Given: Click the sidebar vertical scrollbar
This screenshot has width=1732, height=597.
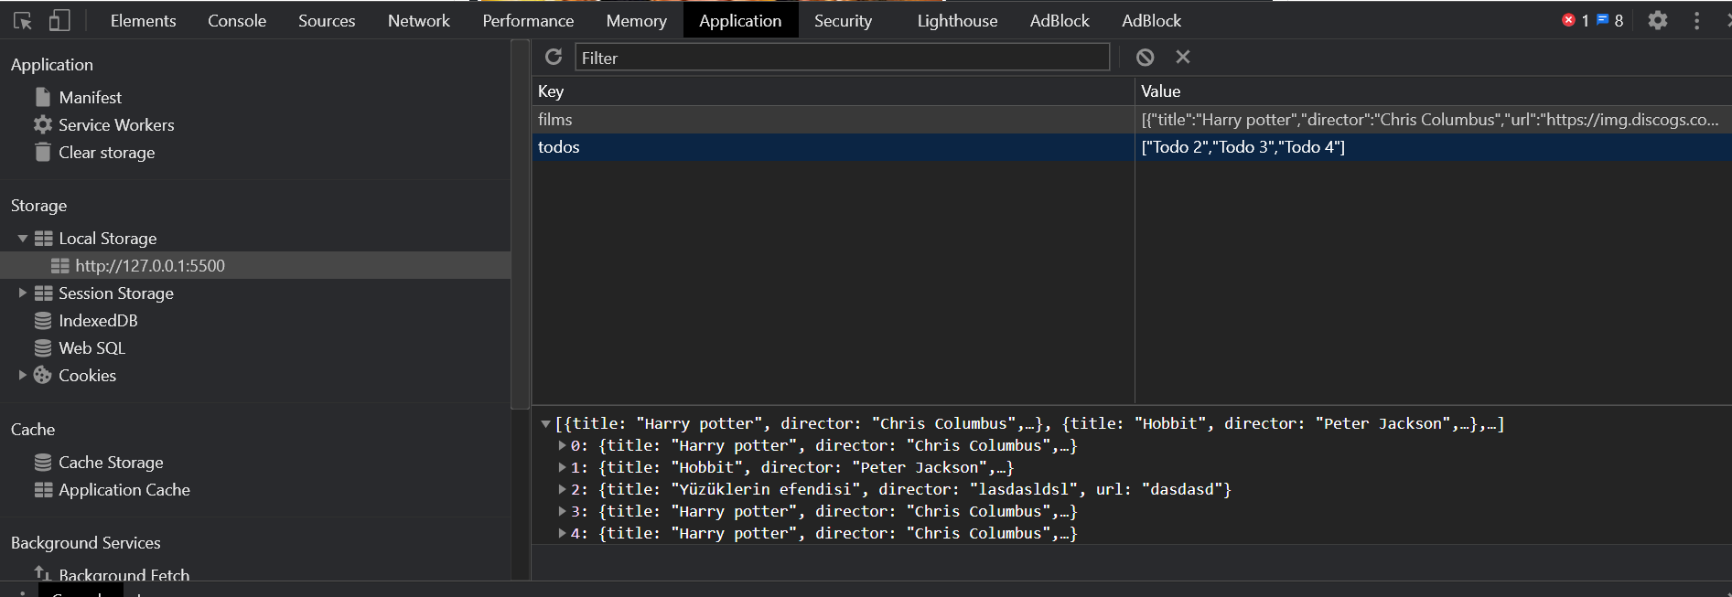Looking at the screenshot, I should point(520,229).
